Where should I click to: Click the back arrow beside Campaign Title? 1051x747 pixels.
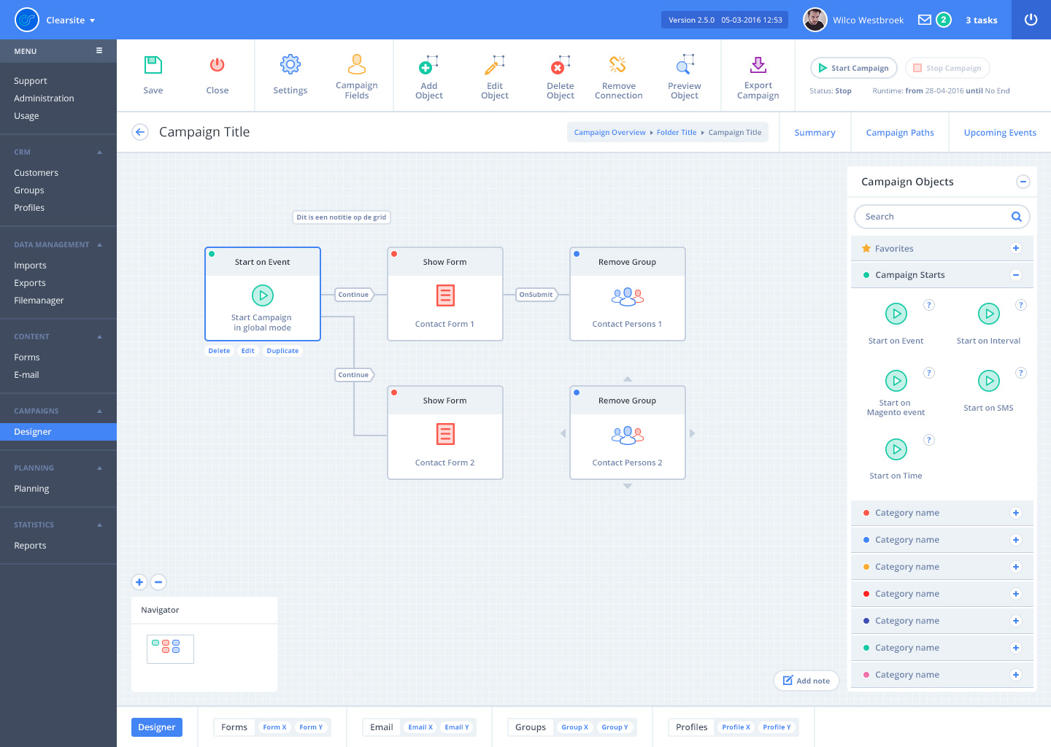140,132
